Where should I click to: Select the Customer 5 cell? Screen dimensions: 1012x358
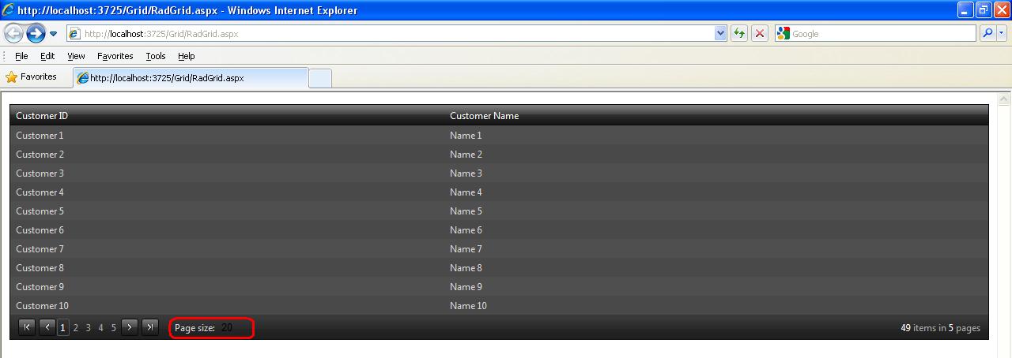click(227, 211)
